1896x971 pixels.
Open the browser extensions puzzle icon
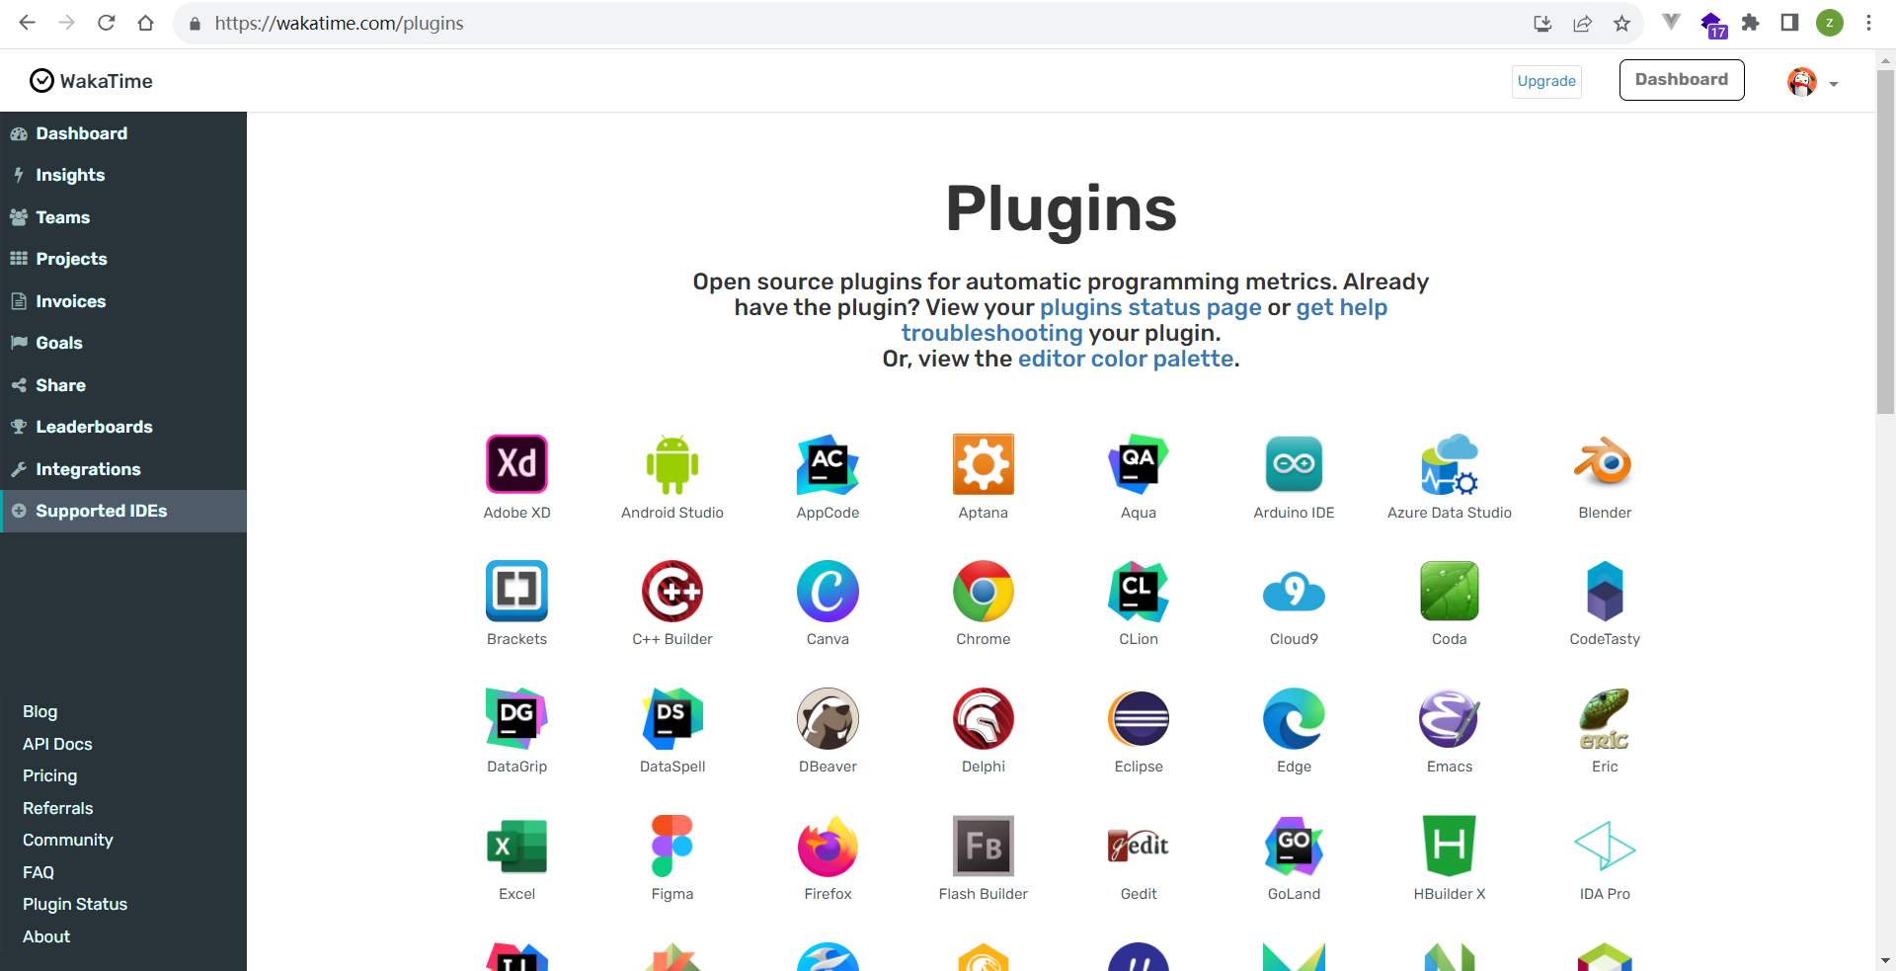pos(1750,23)
